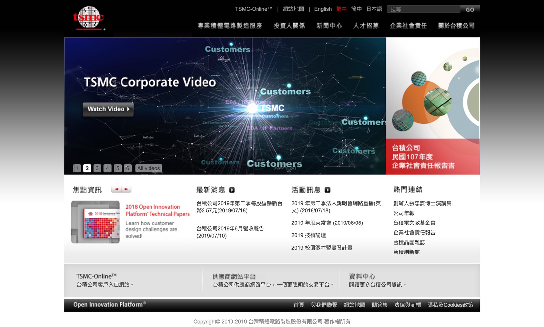Open the 民國107年度企業社會責任報告書 banner
Viewport: 544px width, 327px height.
(x=433, y=106)
